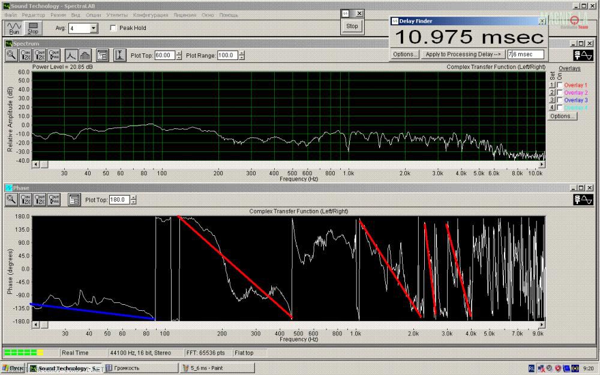Image resolution: width=600 pixels, height=375 pixels.
Task: Open Spectrum plot settings list icon
Action: [x=102, y=55]
